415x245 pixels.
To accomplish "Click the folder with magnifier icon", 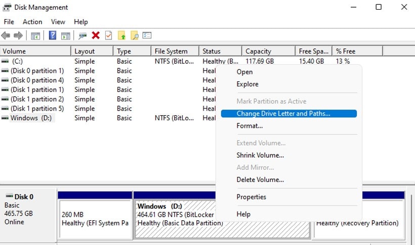I will [x=135, y=35].
